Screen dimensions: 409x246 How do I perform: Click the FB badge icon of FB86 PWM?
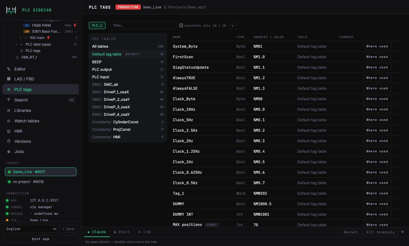[x=27, y=25]
